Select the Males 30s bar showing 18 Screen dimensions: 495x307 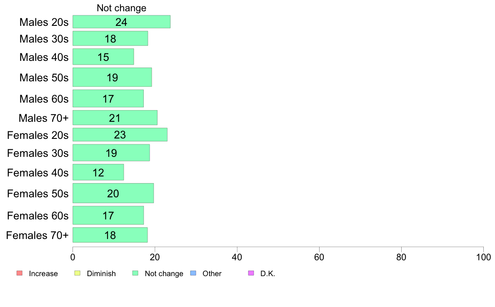point(110,38)
